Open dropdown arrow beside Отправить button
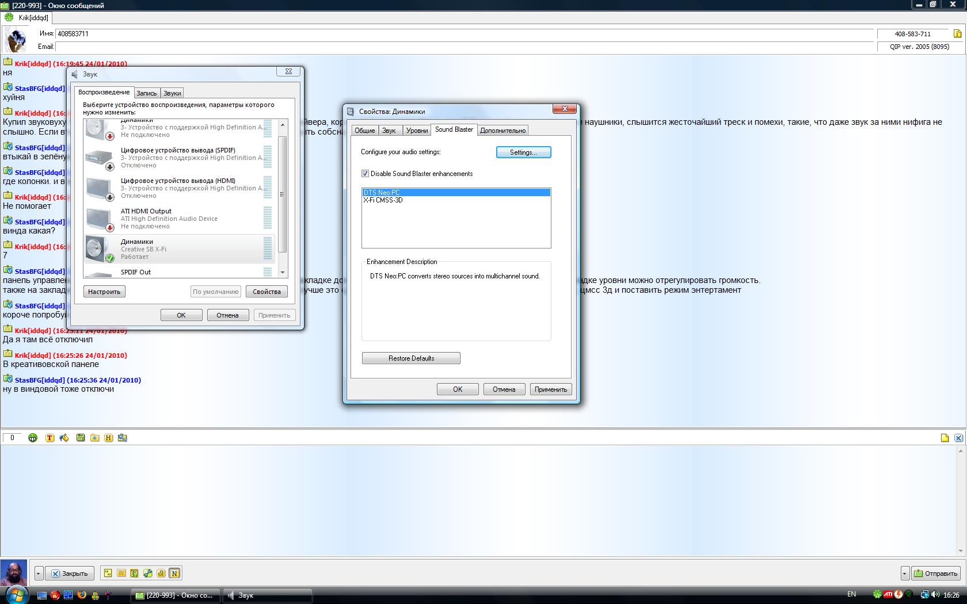 [x=905, y=574]
